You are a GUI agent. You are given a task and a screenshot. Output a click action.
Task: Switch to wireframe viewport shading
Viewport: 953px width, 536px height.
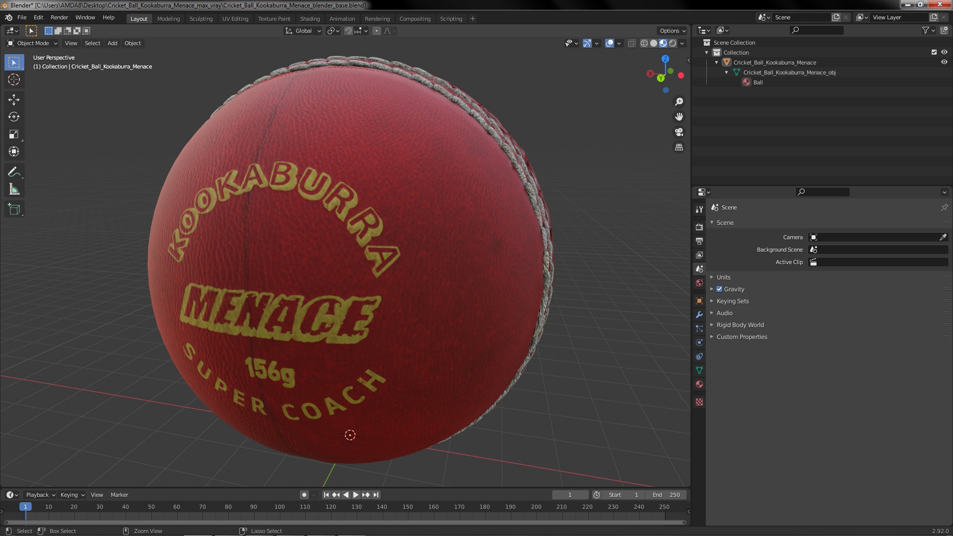(644, 43)
